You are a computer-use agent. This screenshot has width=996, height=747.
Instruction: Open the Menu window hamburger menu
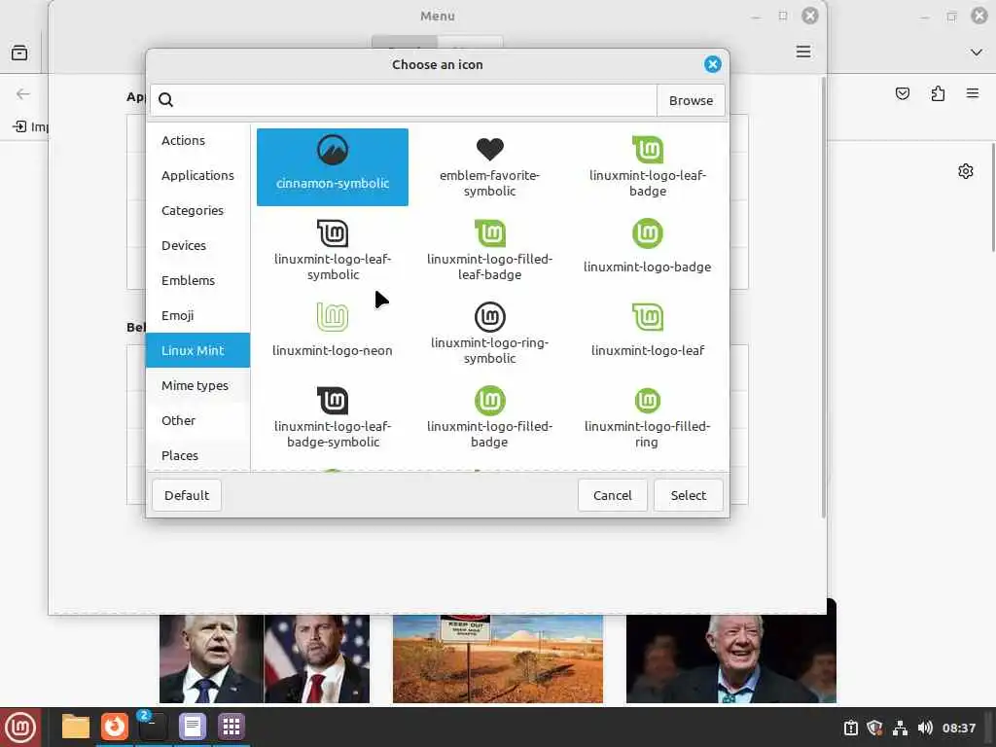pyautogui.click(x=802, y=52)
